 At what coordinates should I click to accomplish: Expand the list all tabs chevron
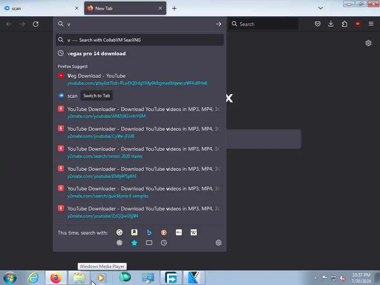tap(320, 8)
